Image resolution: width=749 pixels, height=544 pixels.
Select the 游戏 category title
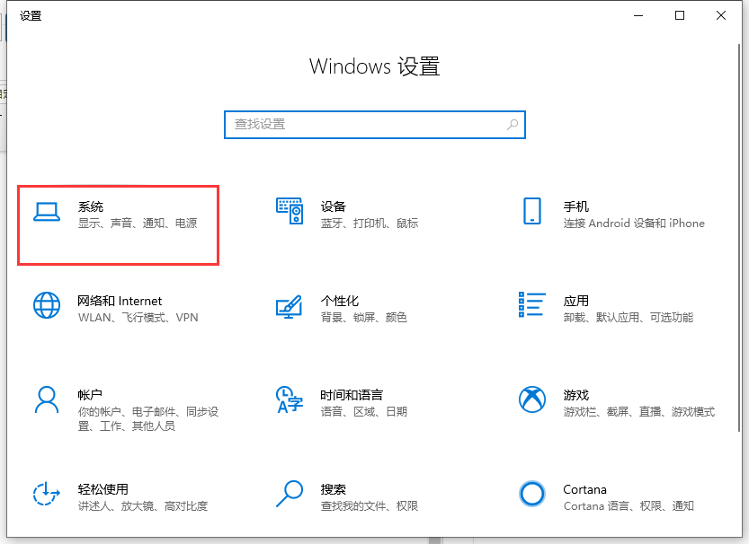coord(576,395)
